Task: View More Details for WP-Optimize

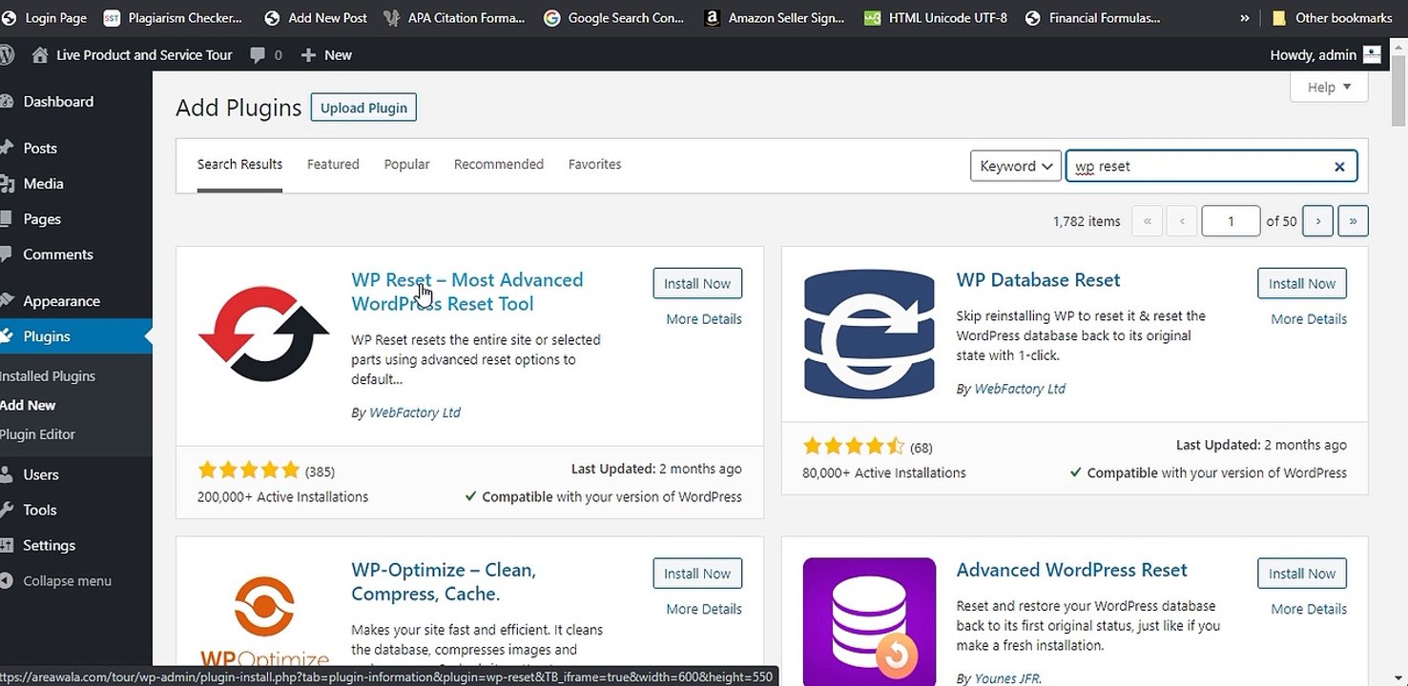Action: pyautogui.click(x=704, y=609)
